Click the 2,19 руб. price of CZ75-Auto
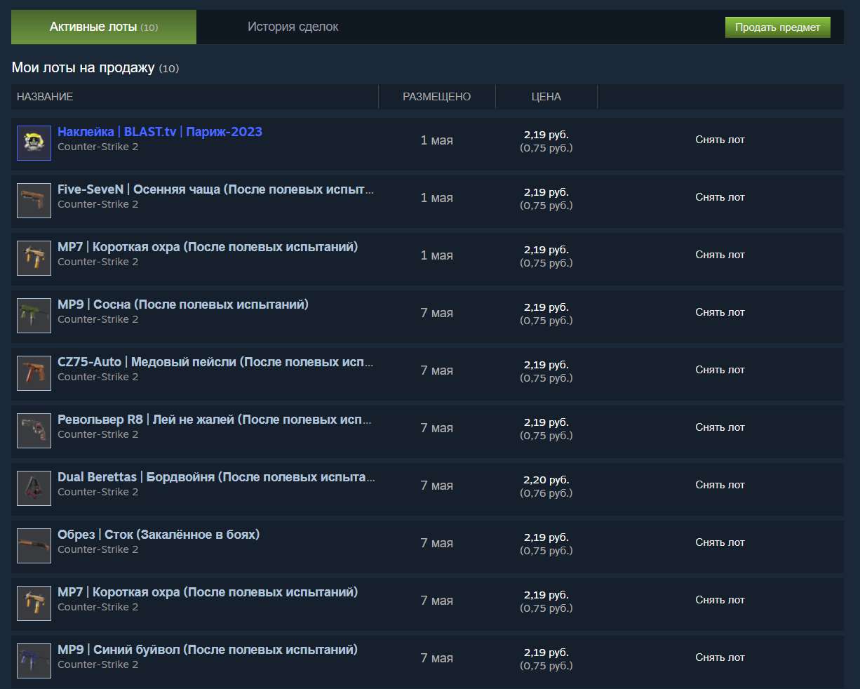 click(x=546, y=365)
